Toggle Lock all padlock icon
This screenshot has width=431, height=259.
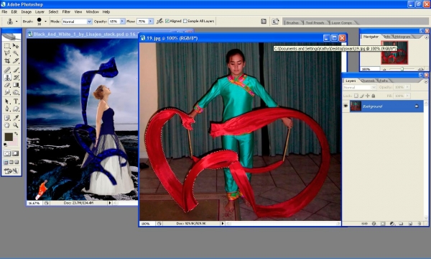pyautogui.click(x=374, y=96)
